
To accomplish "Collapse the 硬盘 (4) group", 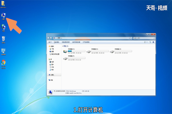I will (x=62, y=46).
